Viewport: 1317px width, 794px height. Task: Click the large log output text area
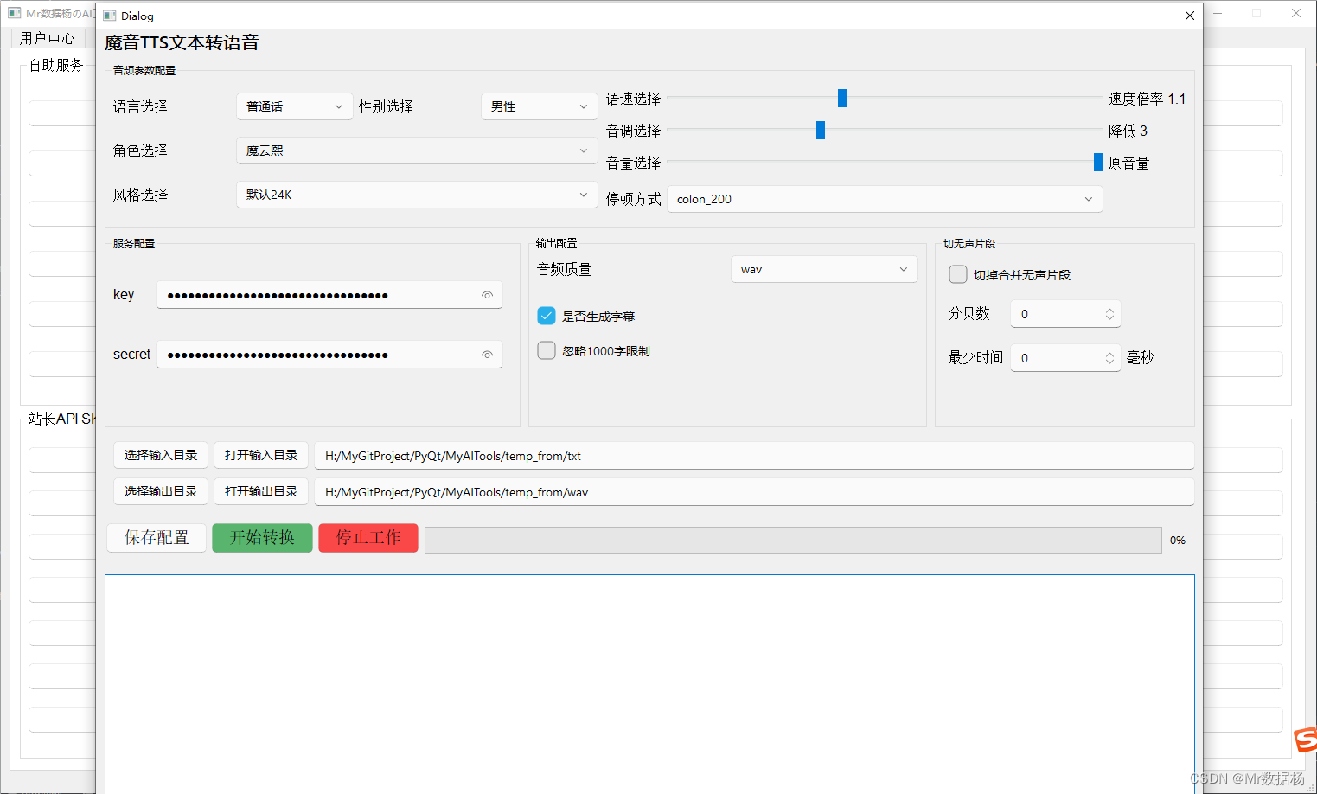(x=649, y=683)
